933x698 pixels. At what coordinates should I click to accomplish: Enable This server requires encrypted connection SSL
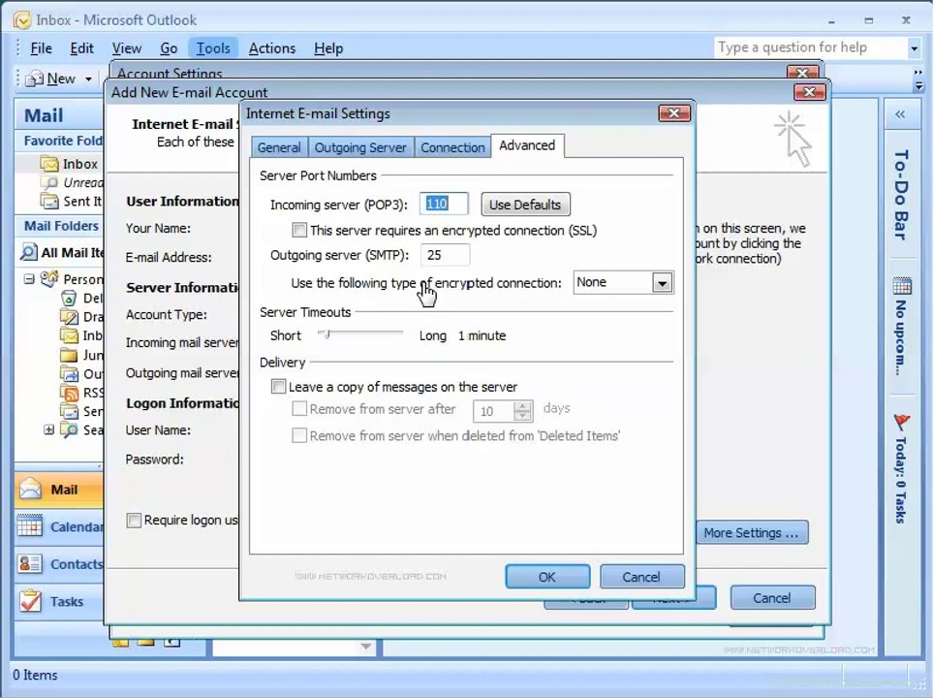coord(299,230)
